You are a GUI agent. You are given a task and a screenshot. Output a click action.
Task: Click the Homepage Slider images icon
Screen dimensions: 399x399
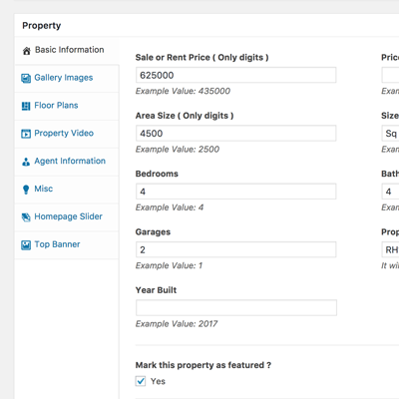point(26,217)
